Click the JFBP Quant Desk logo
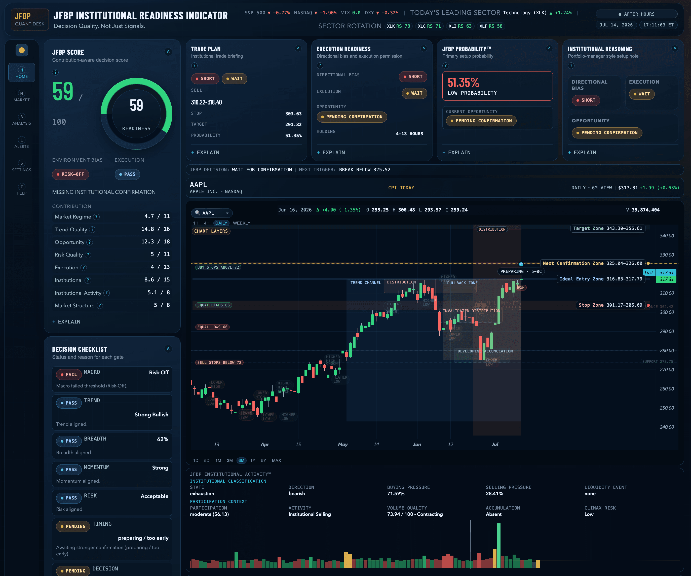 tap(30, 19)
